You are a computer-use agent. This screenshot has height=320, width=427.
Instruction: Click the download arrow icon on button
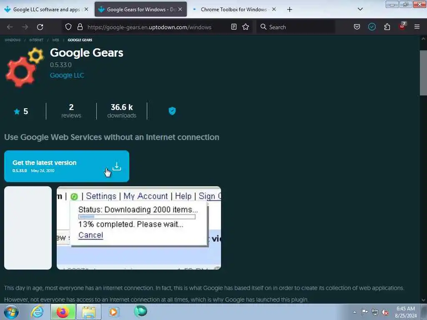[x=117, y=166]
